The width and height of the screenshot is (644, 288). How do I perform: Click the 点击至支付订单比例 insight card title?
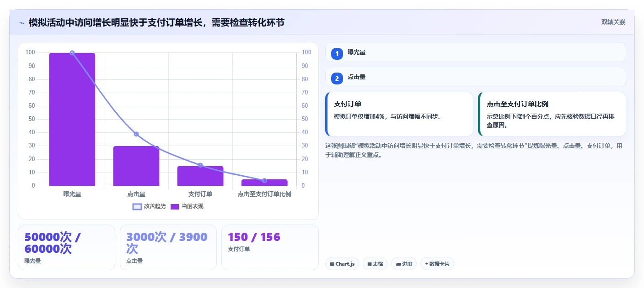[517, 104]
